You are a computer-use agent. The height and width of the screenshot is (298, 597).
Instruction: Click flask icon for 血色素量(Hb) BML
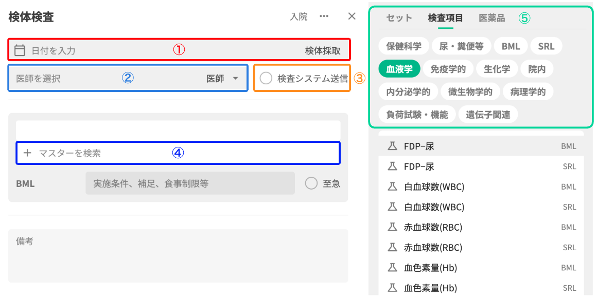tap(392, 268)
